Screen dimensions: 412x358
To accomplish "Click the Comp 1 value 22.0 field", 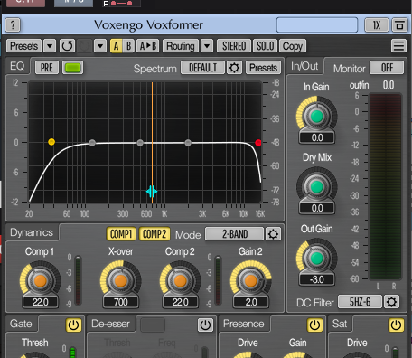I will point(41,302).
